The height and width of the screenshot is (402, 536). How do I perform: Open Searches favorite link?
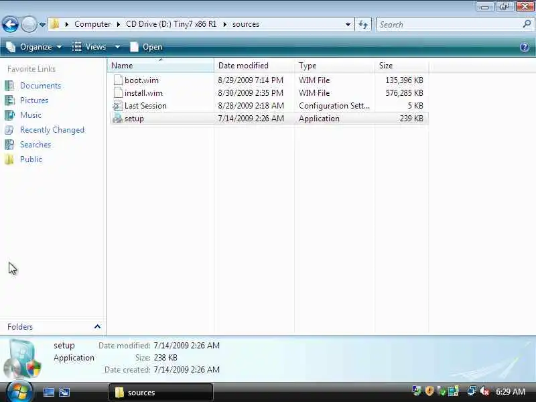(x=36, y=145)
